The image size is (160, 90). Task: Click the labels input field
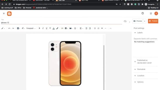146,39
